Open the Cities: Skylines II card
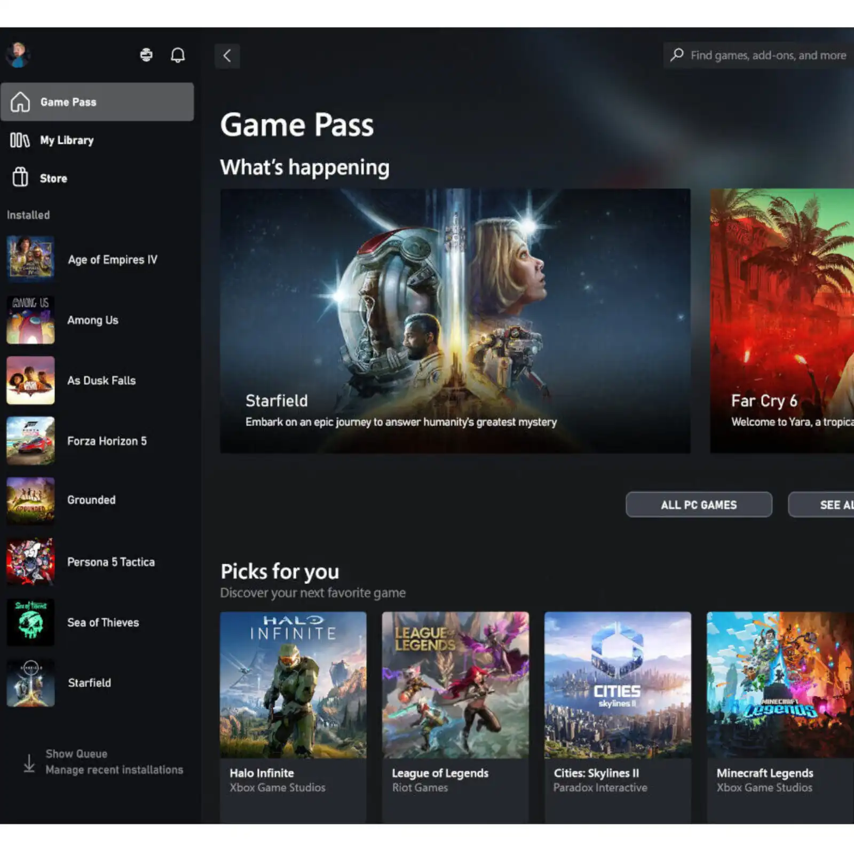854x854 pixels. (618, 715)
